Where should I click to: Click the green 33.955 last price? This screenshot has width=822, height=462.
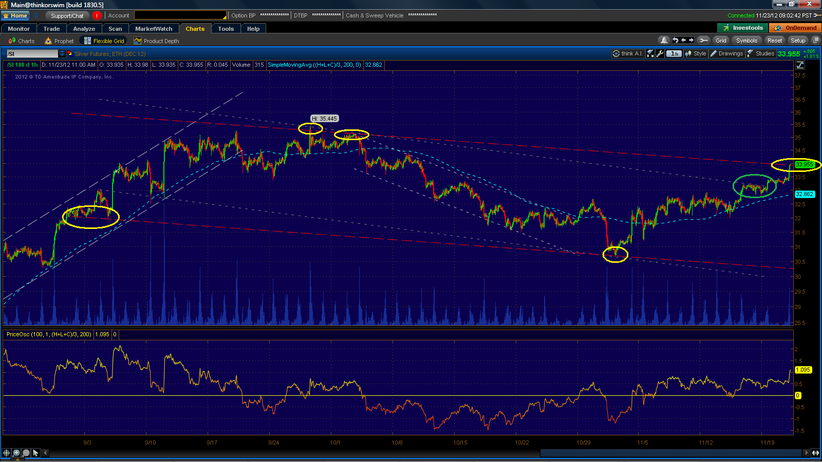pyautogui.click(x=789, y=54)
